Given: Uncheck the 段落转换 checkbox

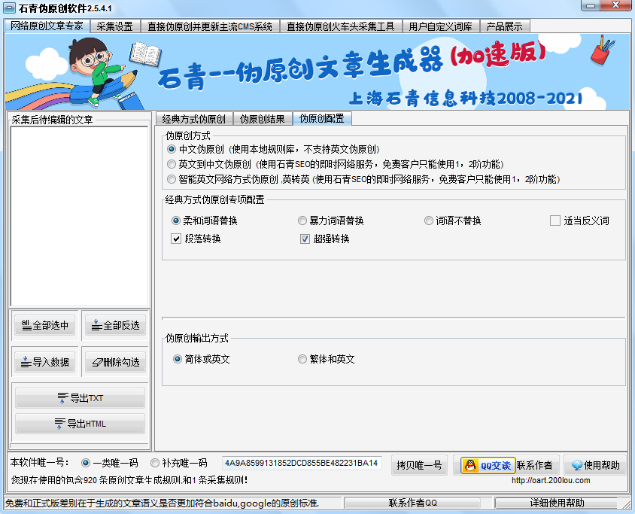Looking at the screenshot, I should point(176,239).
